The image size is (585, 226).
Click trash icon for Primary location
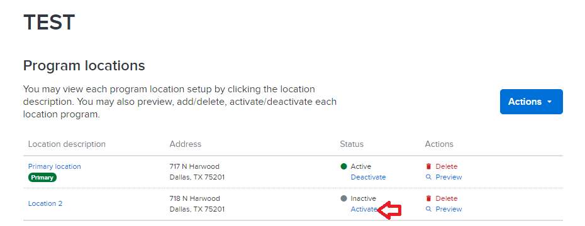(x=428, y=166)
